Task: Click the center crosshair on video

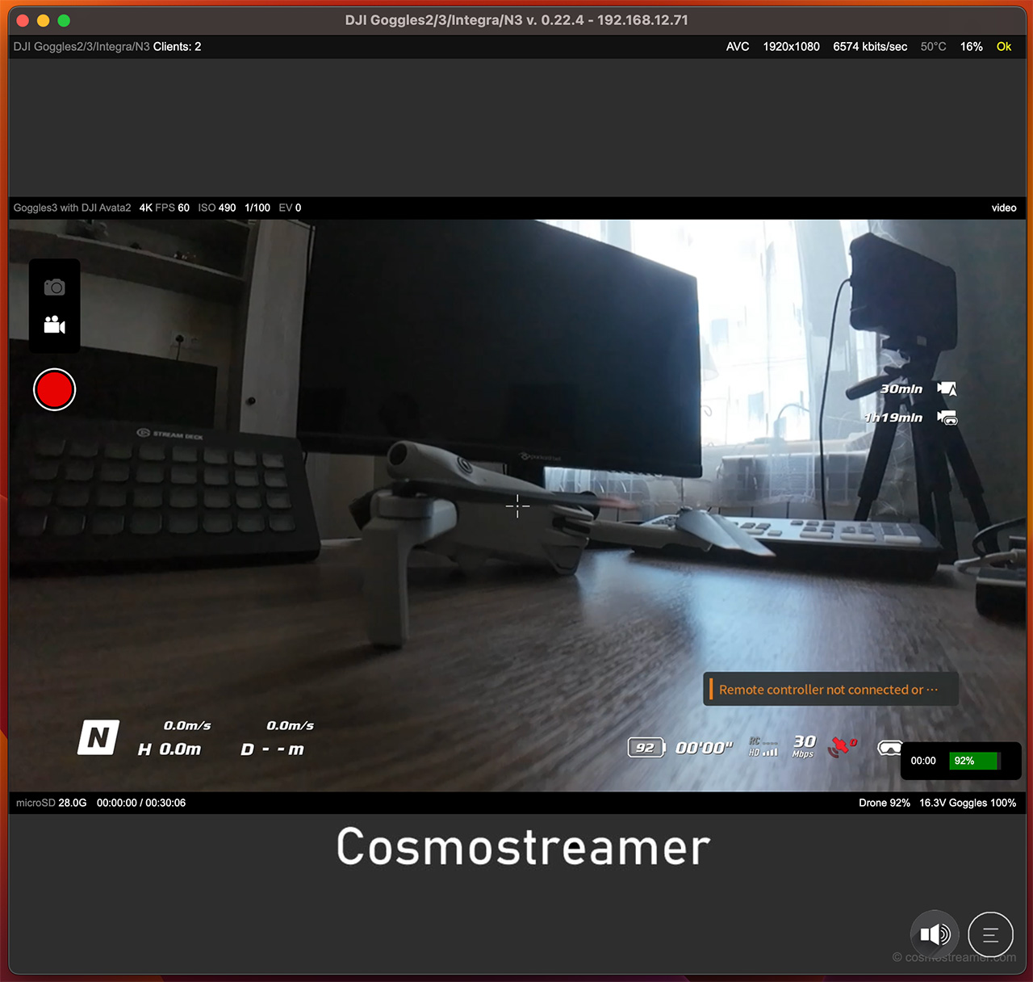Action: pyautogui.click(x=517, y=506)
